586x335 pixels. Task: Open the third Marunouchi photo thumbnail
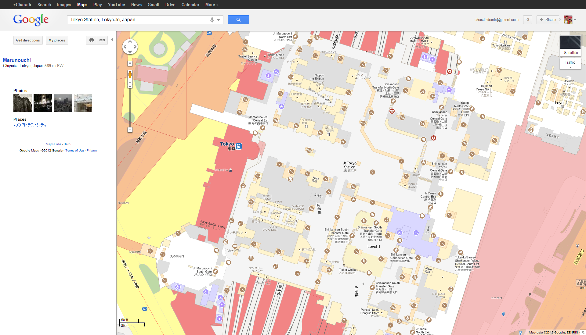63,103
